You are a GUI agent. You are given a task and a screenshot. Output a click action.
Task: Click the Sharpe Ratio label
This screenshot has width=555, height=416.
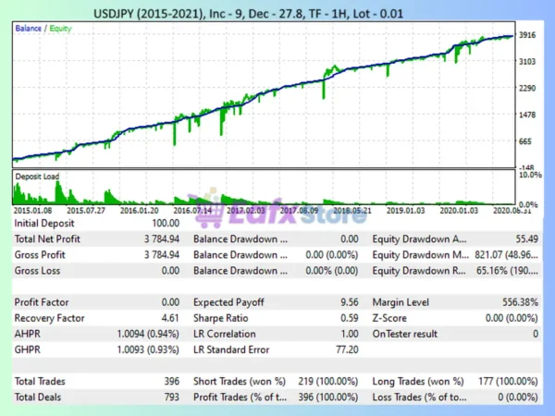click(x=220, y=318)
